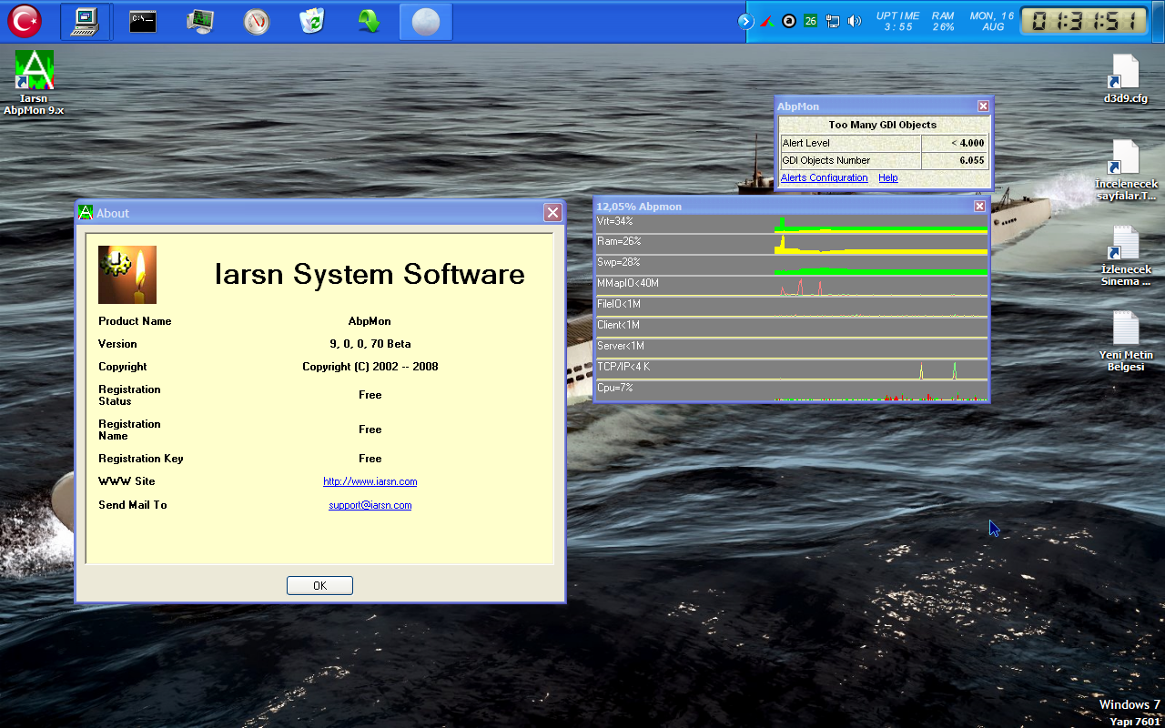
Task: Click the Client<1M graph row
Action: [x=791, y=329]
